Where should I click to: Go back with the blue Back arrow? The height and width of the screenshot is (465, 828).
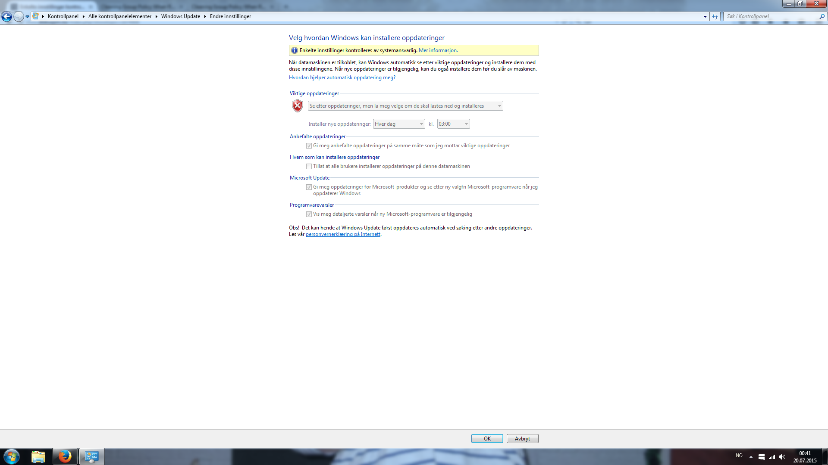(x=6, y=16)
